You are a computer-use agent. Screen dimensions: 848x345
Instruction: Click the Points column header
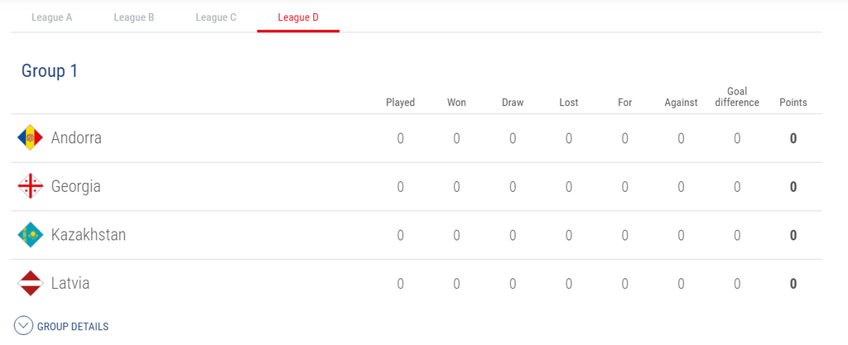pos(793,103)
